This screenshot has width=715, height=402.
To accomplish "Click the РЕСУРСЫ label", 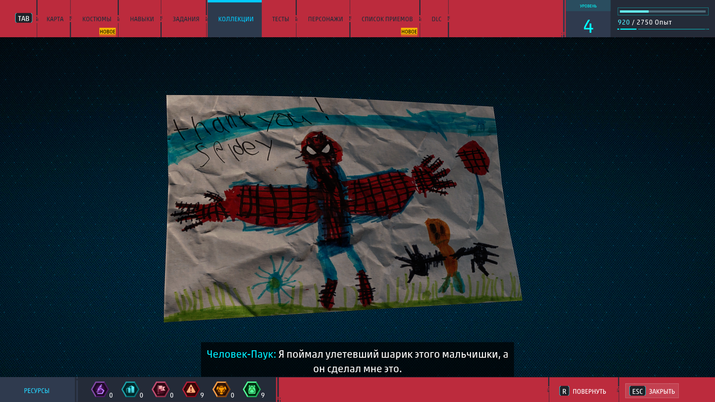I will (36, 390).
